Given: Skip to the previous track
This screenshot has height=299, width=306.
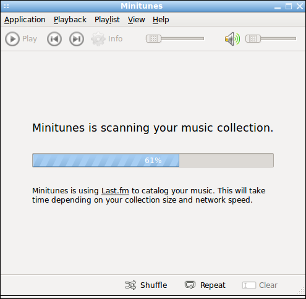Looking at the screenshot, I should (x=54, y=39).
